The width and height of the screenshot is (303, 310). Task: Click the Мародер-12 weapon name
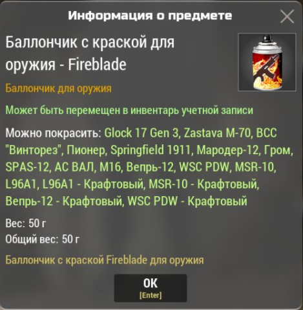click(x=227, y=150)
